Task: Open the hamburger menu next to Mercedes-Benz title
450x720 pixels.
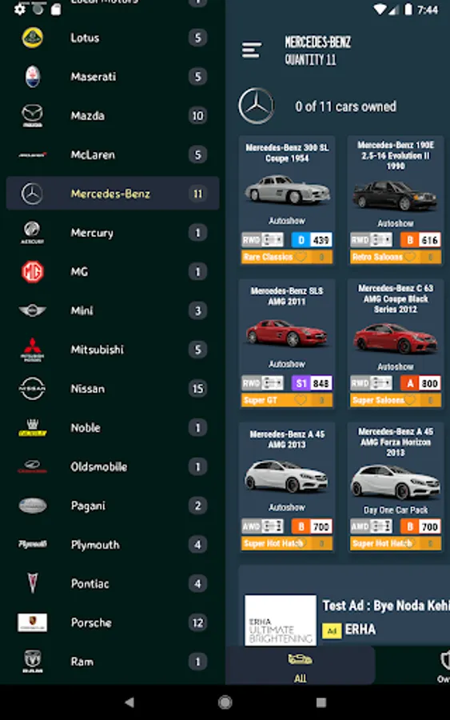Action: click(251, 50)
